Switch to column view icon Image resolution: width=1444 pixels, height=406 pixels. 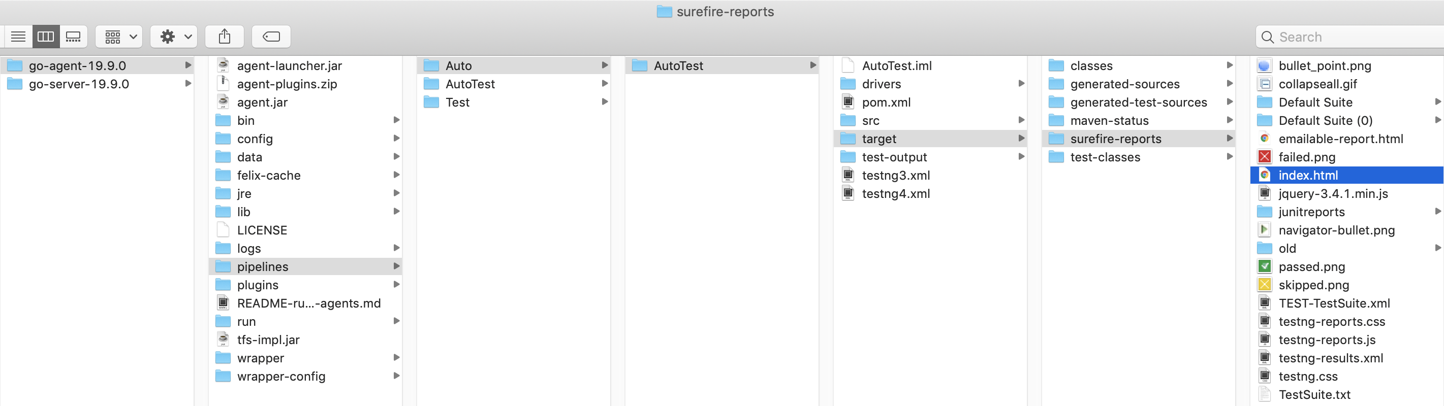[45, 37]
